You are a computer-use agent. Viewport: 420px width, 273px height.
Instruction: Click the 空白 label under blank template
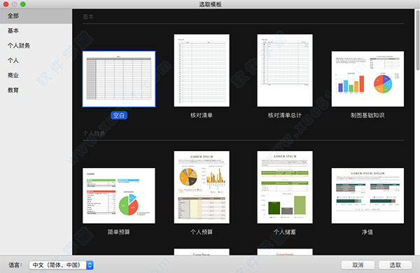[x=119, y=115]
